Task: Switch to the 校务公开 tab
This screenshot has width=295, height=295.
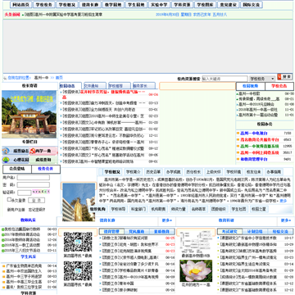Action: (x=46, y=169)
